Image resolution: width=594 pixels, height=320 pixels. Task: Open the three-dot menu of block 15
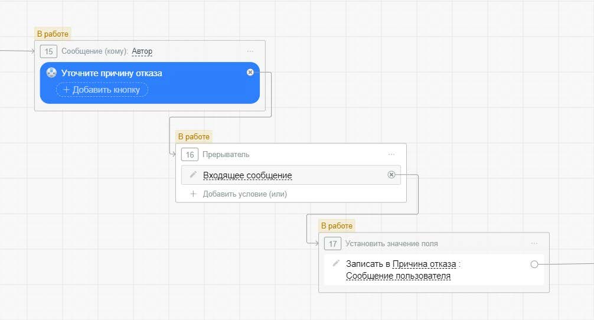(250, 51)
